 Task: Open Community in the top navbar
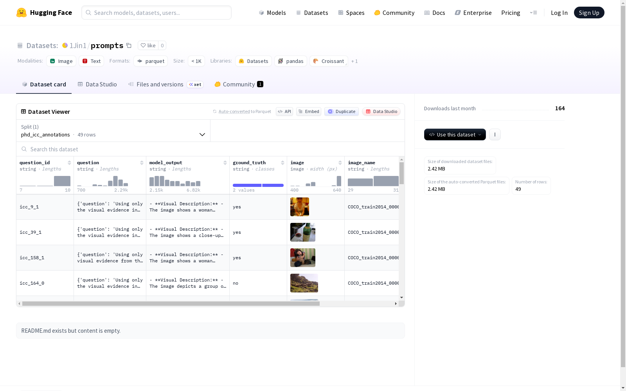click(394, 13)
